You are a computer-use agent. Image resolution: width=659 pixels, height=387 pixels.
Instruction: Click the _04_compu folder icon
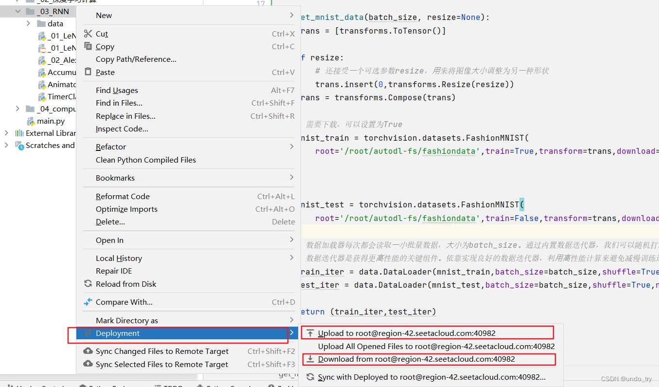[x=30, y=109]
